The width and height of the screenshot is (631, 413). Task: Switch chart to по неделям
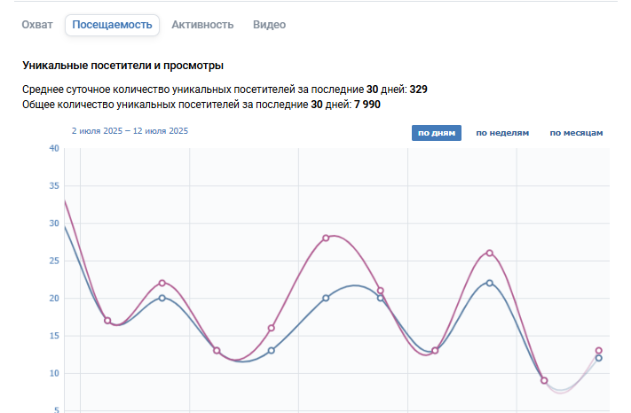point(502,133)
